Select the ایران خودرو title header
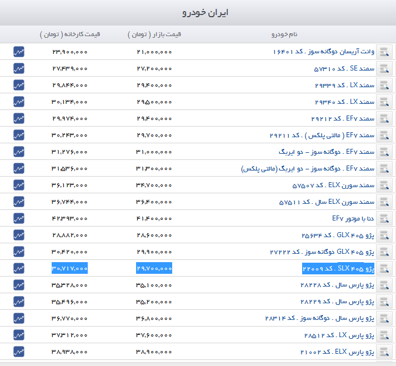This screenshot has width=396, height=366. pos(205,12)
